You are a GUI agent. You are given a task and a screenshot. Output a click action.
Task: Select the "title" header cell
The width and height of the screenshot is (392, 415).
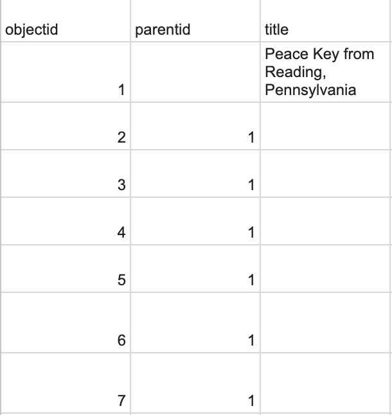click(x=326, y=30)
